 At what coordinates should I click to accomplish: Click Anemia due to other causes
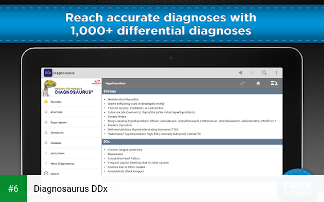point(127,167)
